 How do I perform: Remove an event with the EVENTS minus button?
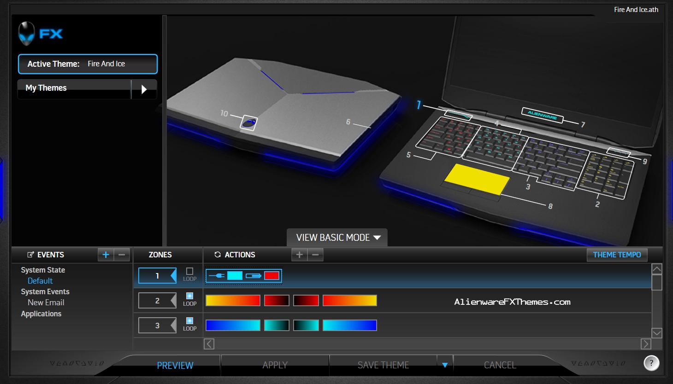point(122,255)
